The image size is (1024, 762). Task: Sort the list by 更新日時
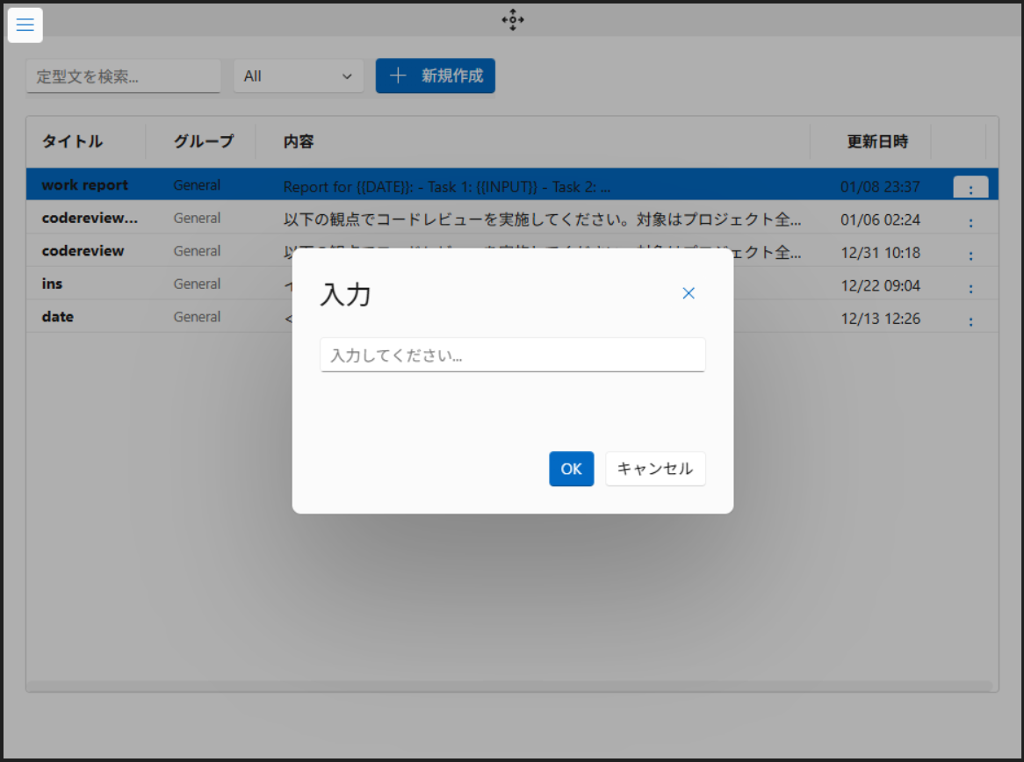(878, 141)
